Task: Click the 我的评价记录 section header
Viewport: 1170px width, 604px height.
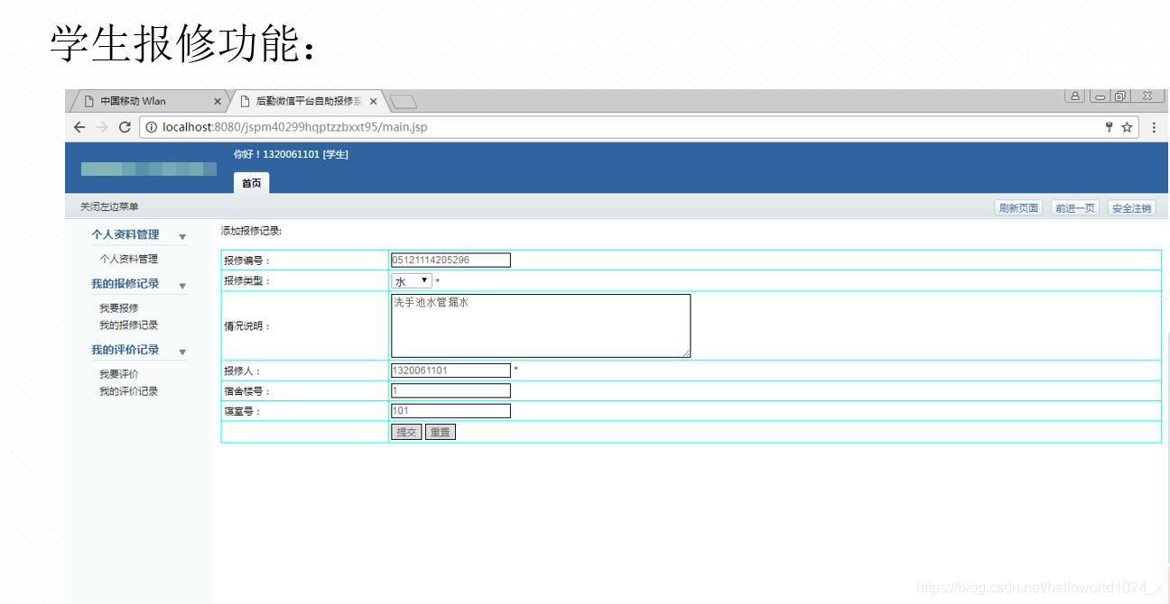Action: (x=125, y=350)
